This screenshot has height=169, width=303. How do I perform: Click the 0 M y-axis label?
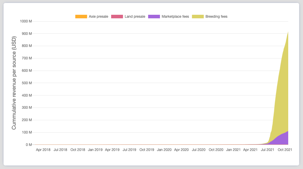coord(29,145)
